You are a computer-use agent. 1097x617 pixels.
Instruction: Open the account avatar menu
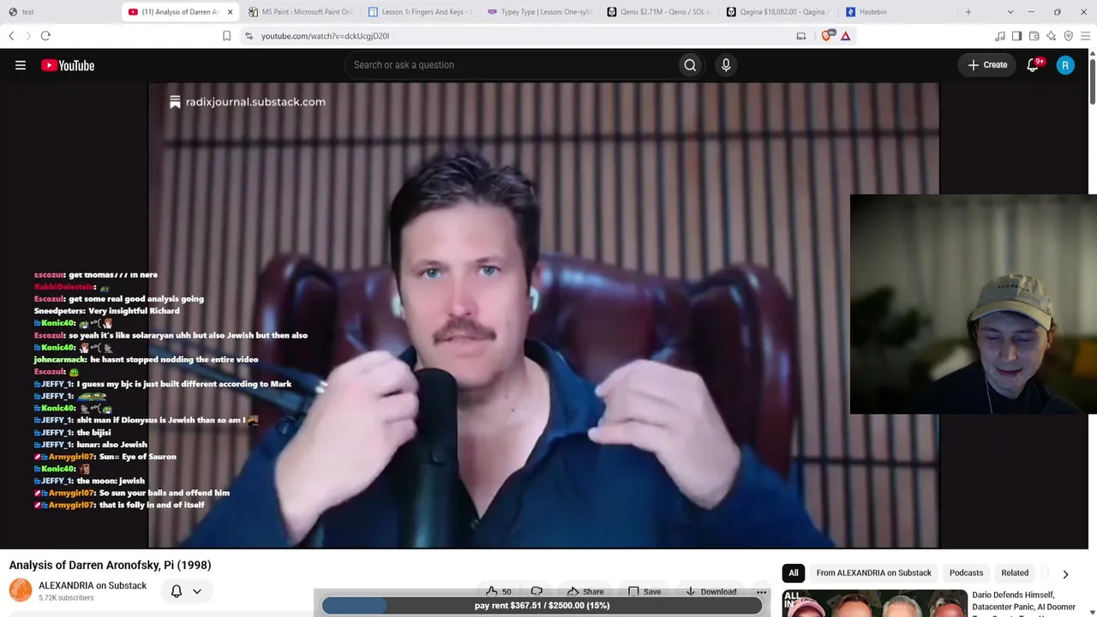point(1065,65)
